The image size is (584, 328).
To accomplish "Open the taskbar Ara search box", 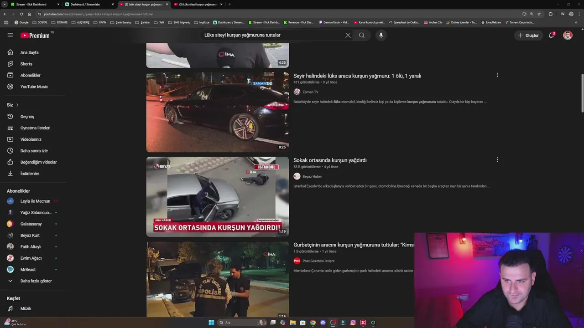I will 242,323.
